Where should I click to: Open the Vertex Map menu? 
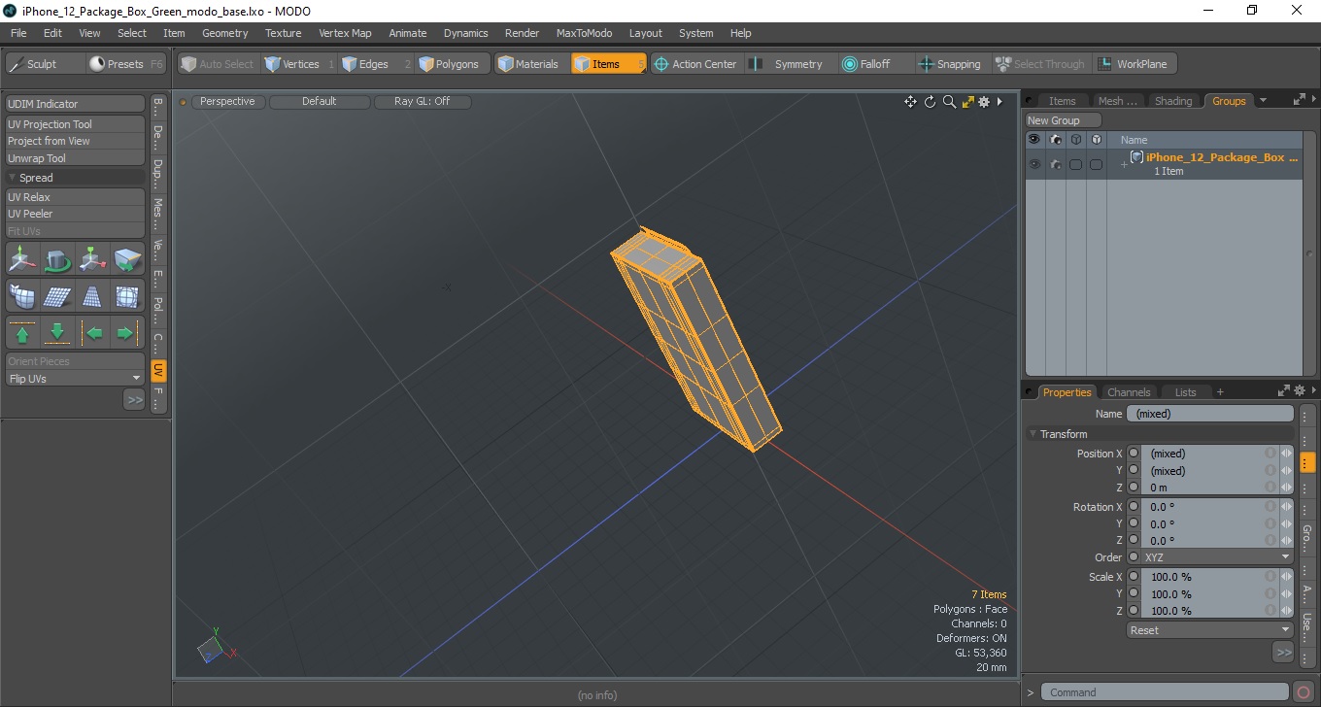345,33
